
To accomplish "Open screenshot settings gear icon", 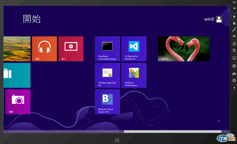I will coord(234,80).
